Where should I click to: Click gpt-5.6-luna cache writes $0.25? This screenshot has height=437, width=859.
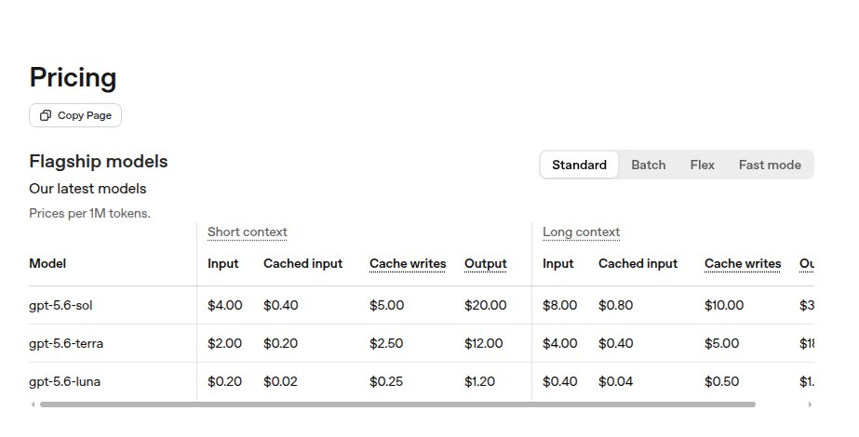[x=386, y=382]
